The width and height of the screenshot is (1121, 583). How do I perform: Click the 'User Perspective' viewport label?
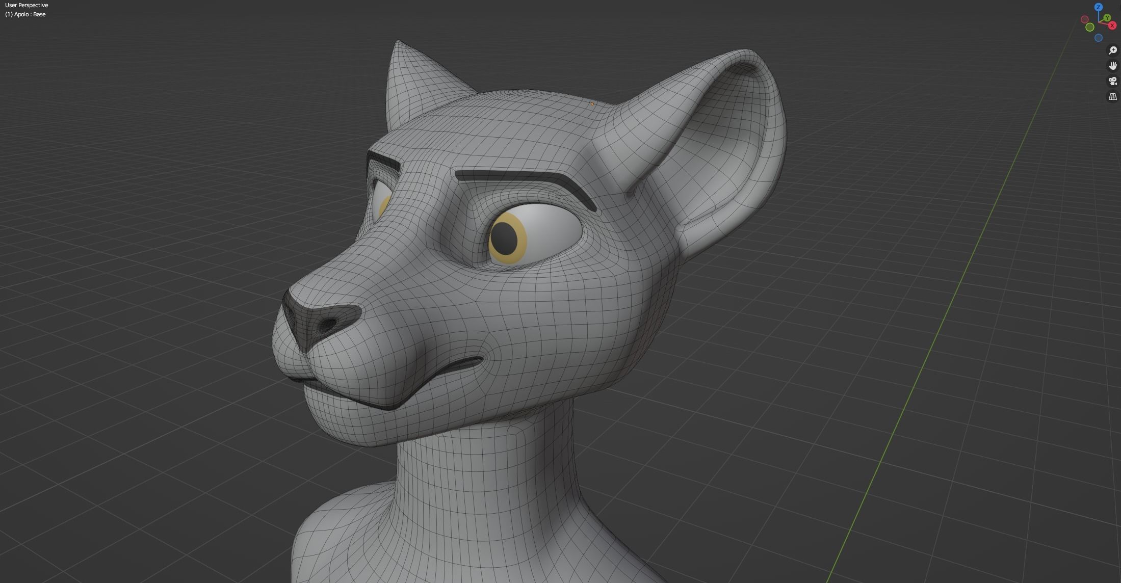pyautogui.click(x=27, y=5)
